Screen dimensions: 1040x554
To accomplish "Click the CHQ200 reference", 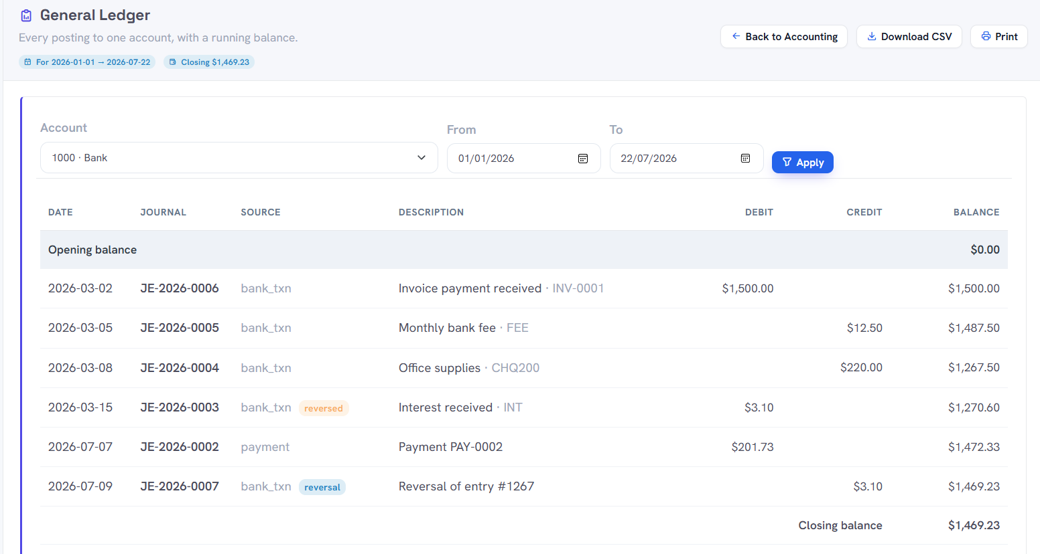I will point(515,368).
